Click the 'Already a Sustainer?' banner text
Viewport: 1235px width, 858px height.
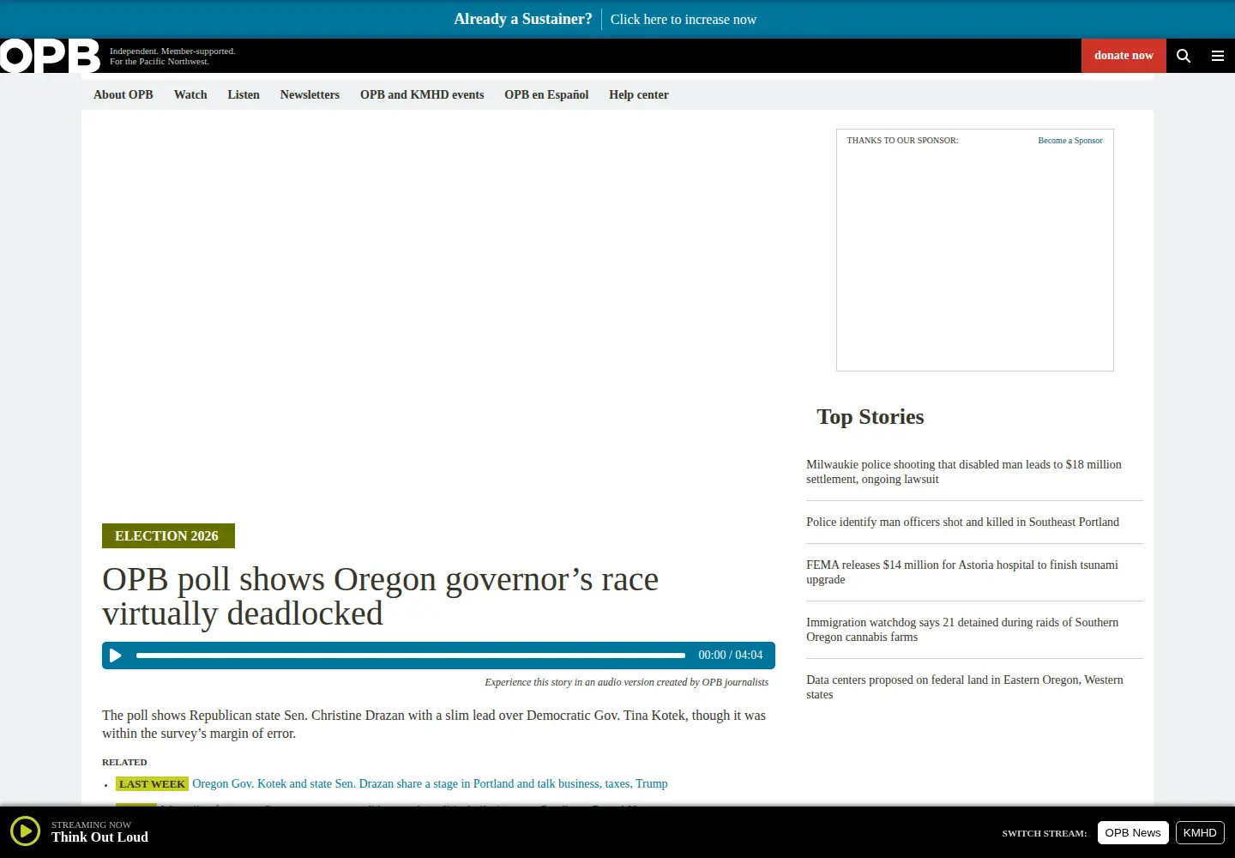(x=523, y=19)
